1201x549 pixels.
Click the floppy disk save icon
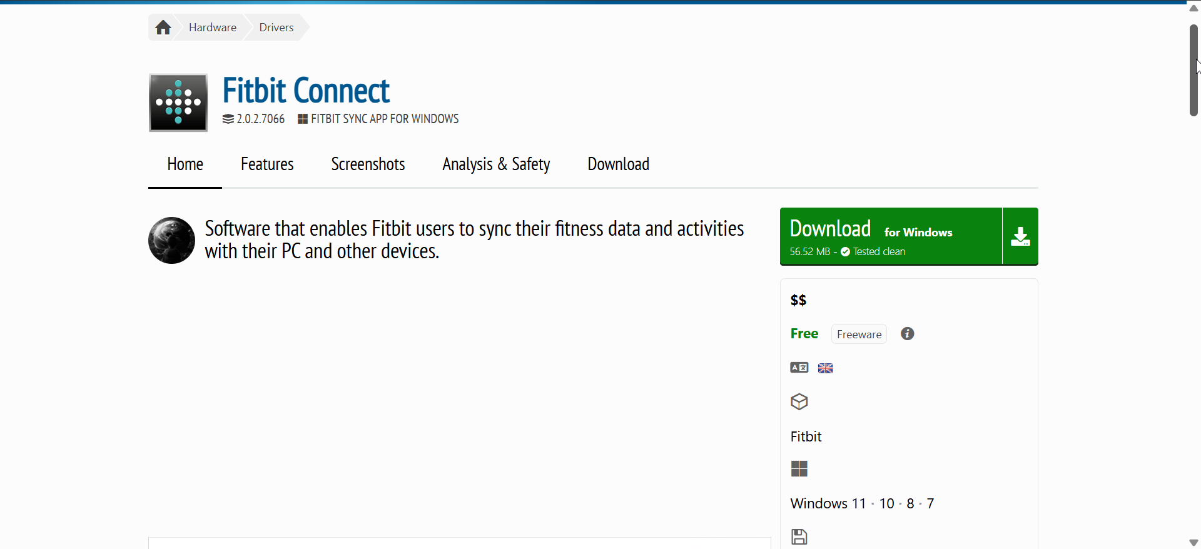[799, 536]
